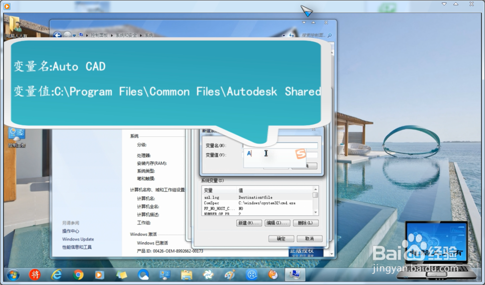485x285 pixels.
Task: Open Sticky Notes from the taskbar
Action: (x=122, y=274)
